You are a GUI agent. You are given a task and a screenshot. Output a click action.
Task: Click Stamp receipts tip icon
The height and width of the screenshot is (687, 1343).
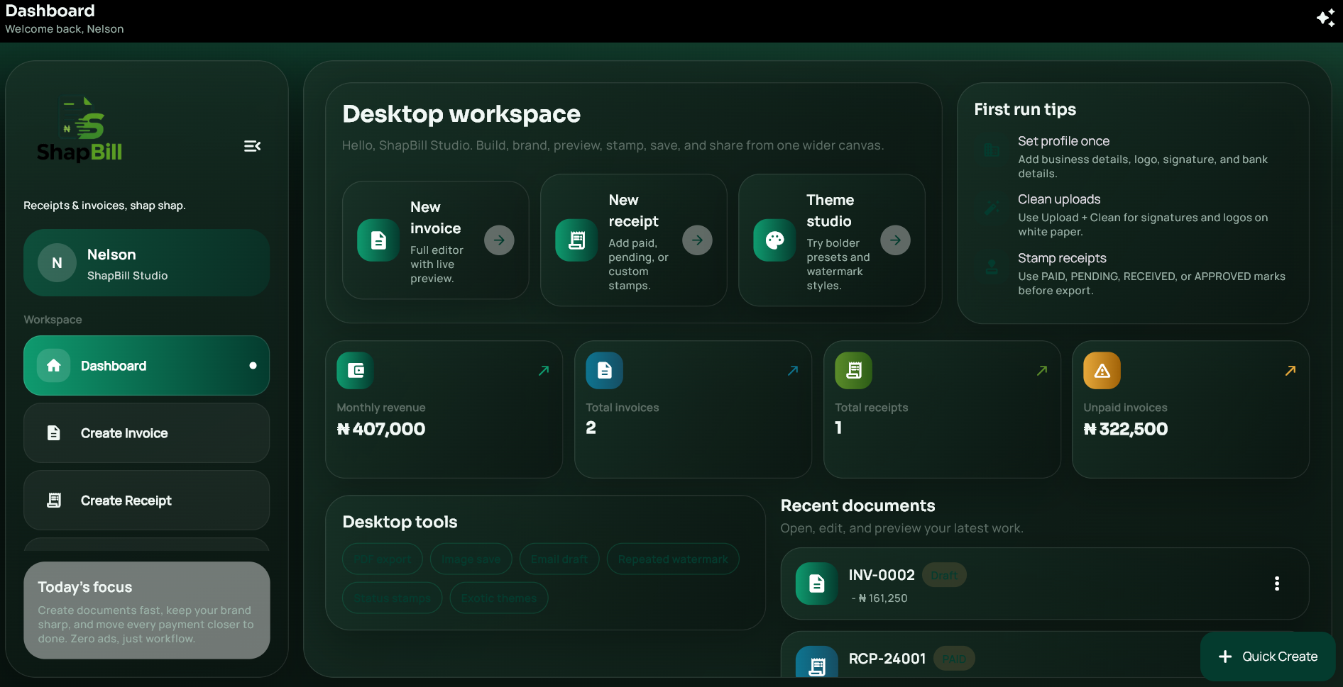[992, 267]
